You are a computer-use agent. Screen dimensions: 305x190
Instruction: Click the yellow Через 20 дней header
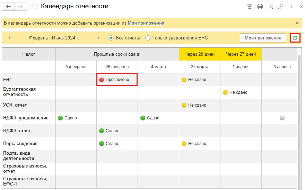click(x=200, y=54)
